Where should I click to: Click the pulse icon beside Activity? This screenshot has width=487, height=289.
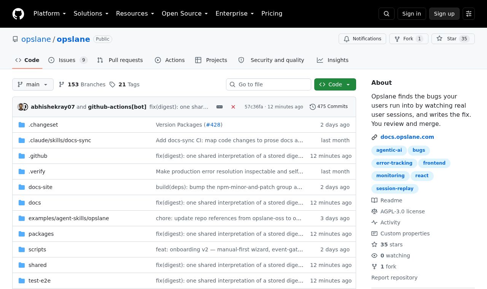(374, 222)
